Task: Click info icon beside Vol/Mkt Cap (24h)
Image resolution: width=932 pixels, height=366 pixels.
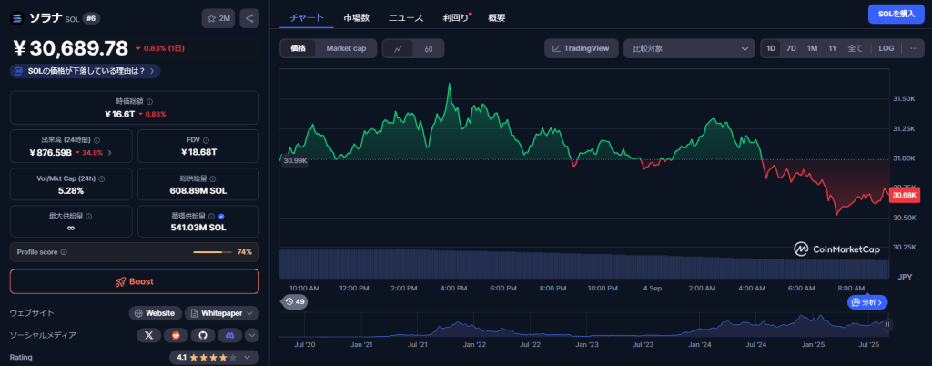Action: coord(102,178)
